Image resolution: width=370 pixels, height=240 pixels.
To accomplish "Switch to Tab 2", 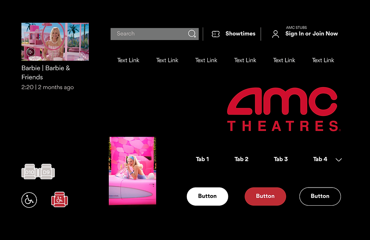I will (241, 159).
